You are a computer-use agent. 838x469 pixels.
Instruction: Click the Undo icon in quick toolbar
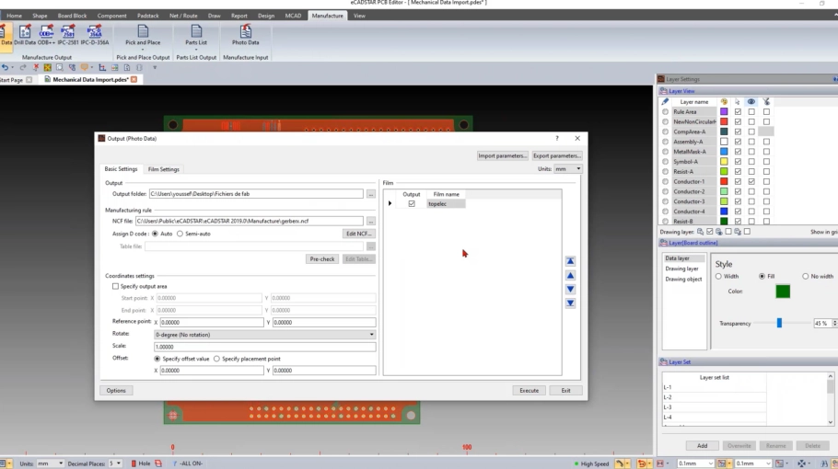coord(5,68)
